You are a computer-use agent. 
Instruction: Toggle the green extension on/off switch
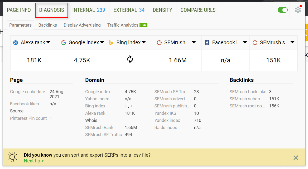[283, 10]
